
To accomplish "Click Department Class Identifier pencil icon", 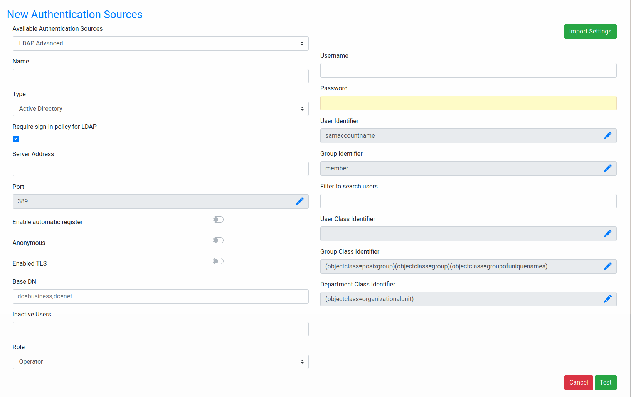I will pos(607,299).
